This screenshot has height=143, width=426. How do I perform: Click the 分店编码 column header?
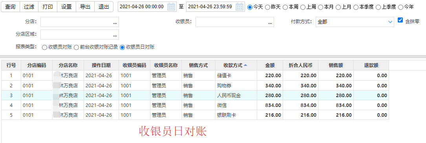(x=37, y=65)
